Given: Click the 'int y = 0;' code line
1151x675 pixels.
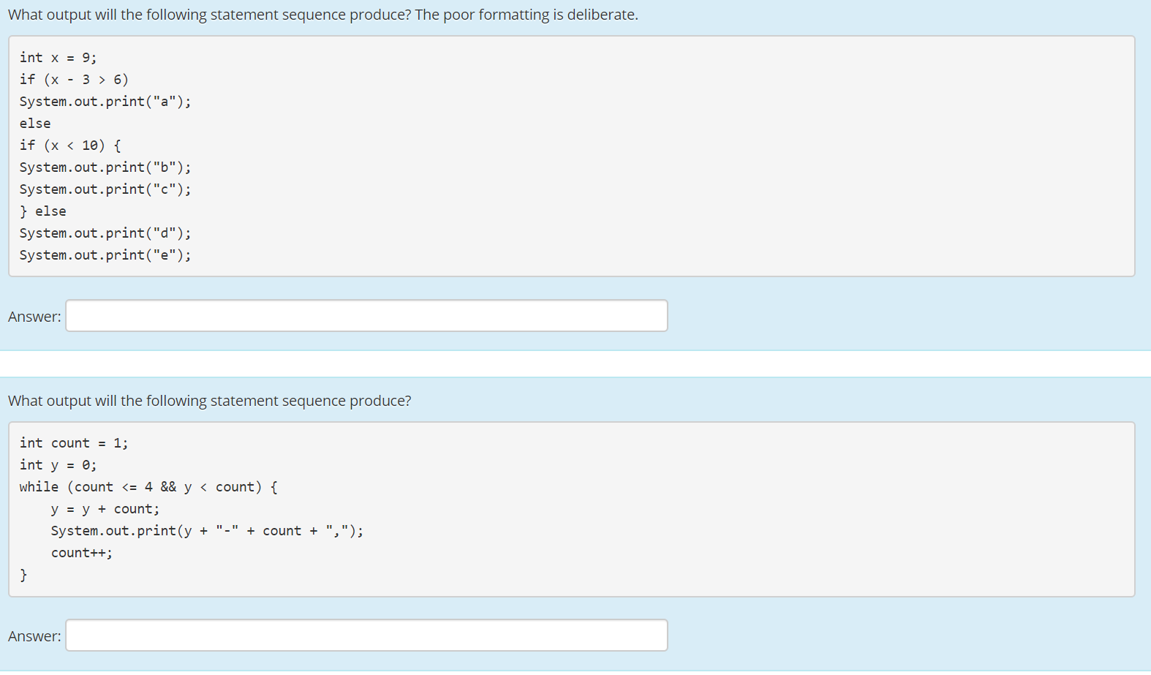Looking at the screenshot, I should click(58, 465).
